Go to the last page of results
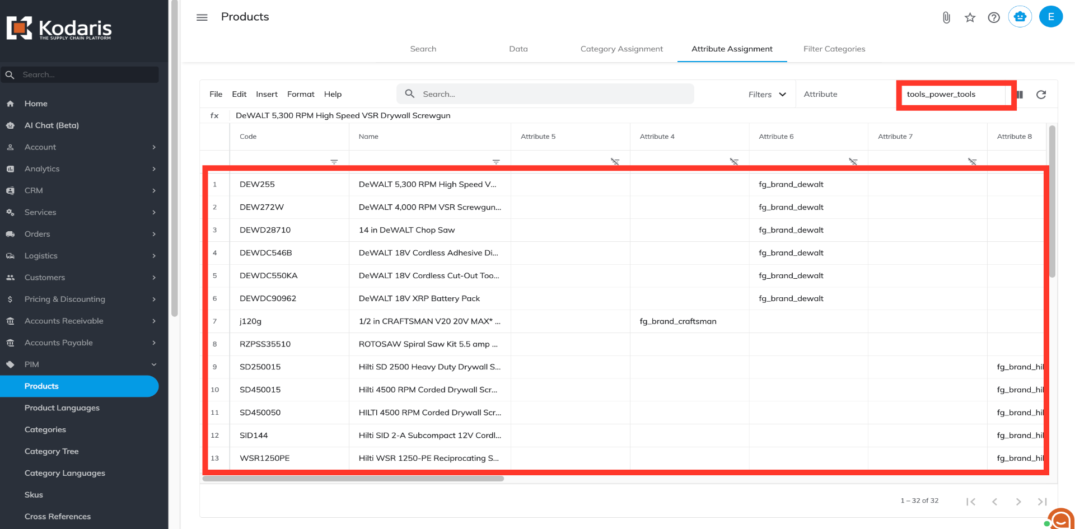Viewport: 1075px width, 529px height. click(1042, 502)
